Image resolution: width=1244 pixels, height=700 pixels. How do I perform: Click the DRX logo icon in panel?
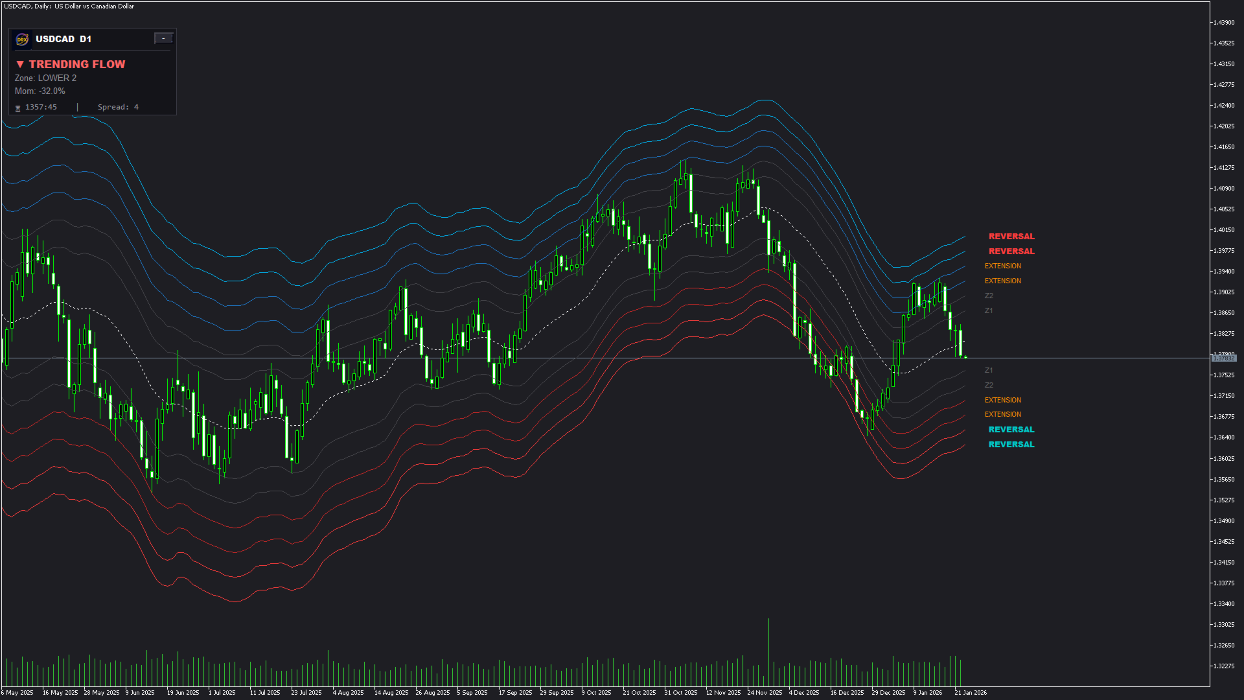coord(22,40)
